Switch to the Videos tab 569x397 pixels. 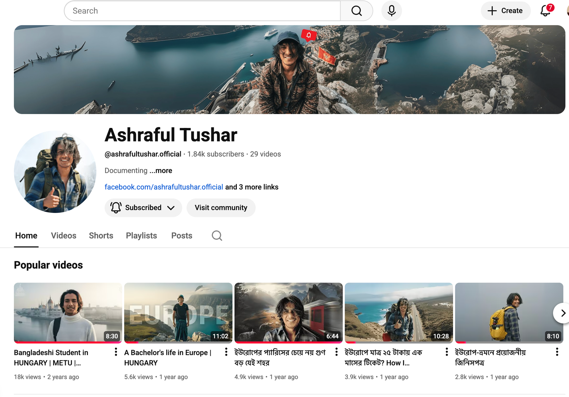(64, 236)
